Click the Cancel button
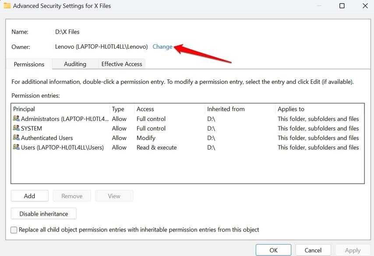Image resolution: width=374 pixels, height=256 pixels. (x=313, y=250)
